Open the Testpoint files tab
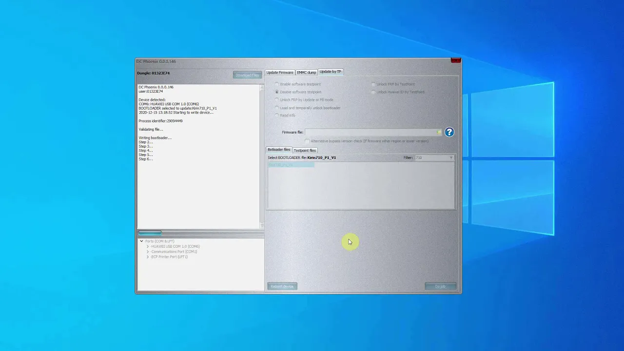The width and height of the screenshot is (624, 351). coord(305,150)
